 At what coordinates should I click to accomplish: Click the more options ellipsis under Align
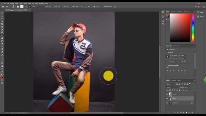pyautogui.click(x=185, y=74)
